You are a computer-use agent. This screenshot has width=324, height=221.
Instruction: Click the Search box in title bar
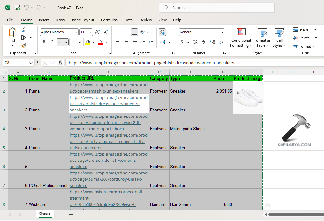pos(217,8)
